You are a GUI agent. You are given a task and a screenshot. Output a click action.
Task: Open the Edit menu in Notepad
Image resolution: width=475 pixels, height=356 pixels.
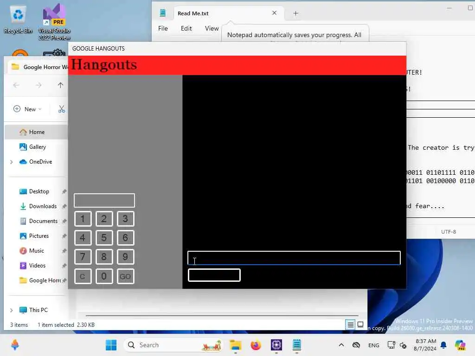pyautogui.click(x=186, y=28)
